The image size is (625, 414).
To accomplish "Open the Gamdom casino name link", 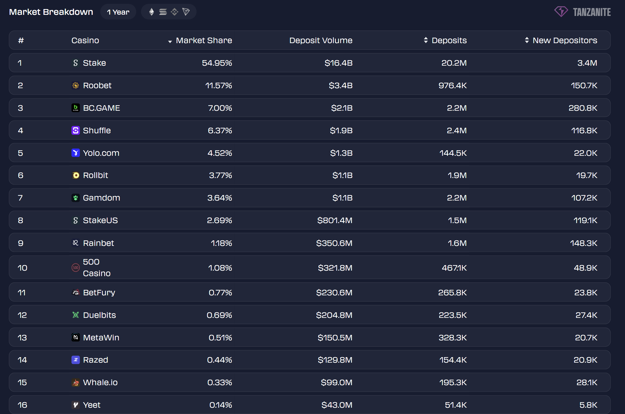I will pyautogui.click(x=101, y=198).
